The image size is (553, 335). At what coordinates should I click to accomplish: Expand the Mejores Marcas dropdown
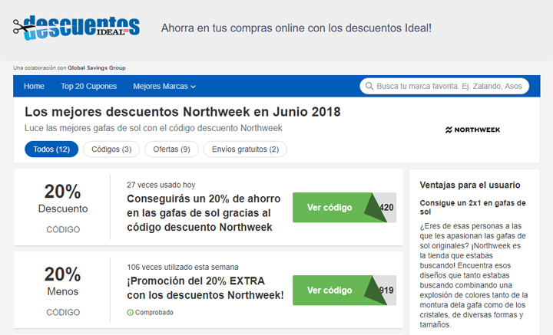pyautogui.click(x=164, y=86)
